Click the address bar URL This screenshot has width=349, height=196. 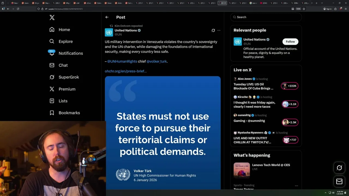coord(65,9)
